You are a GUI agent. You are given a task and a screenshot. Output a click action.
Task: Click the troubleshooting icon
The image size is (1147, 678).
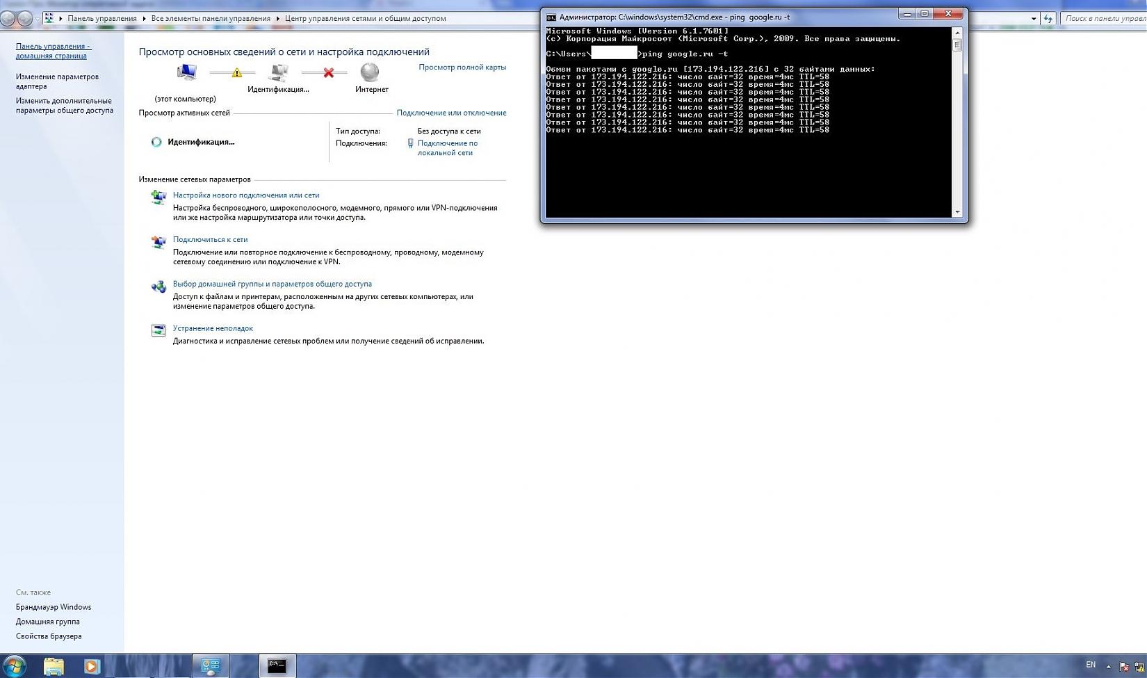coord(158,330)
